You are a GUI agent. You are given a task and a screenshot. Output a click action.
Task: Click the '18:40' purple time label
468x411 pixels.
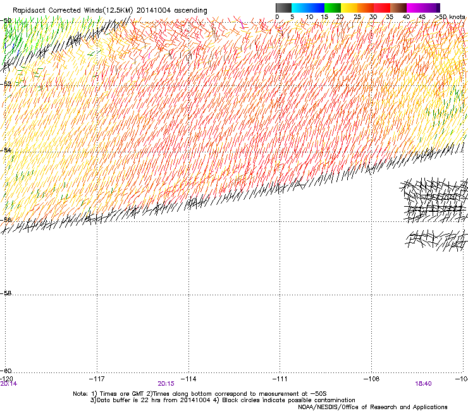(423, 384)
